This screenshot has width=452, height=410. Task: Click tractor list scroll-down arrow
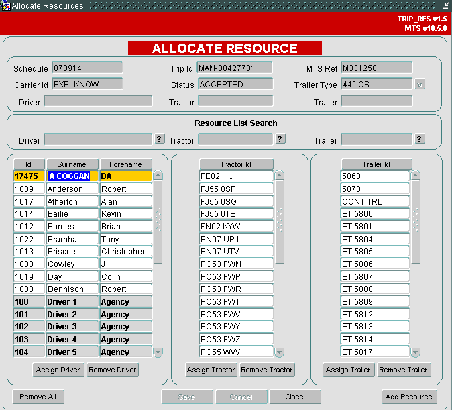[280, 352]
